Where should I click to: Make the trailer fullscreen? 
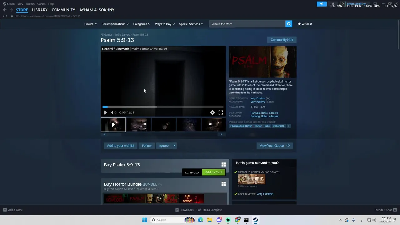pos(221,112)
